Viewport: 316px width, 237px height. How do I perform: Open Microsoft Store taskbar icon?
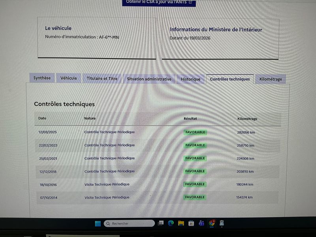191,223
